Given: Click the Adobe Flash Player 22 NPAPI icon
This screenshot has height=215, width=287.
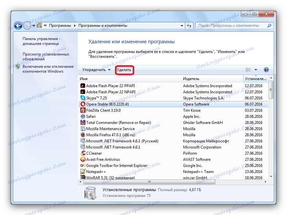Looking at the screenshot, I should click(x=83, y=92).
